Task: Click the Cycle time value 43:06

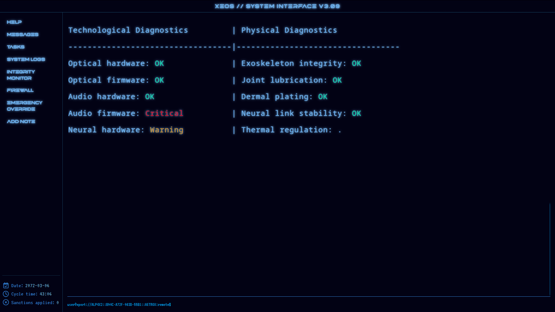Action: pos(46,294)
